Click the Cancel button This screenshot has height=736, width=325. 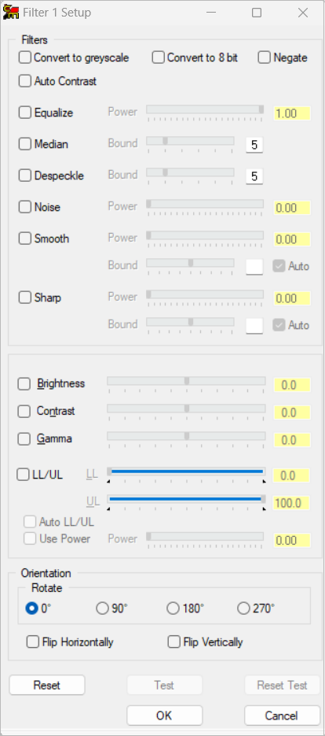click(282, 716)
